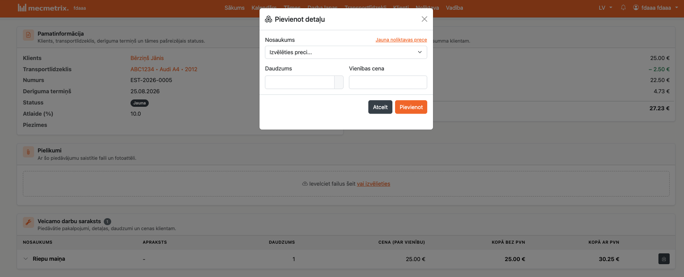Click the wrench icon of Veicamo darbu saraksts
Image resolution: width=684 pixels, height=277 pixels.
pyautogui.click(x=28, y=222)
